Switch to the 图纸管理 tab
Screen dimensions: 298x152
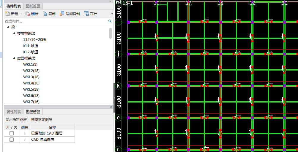tap(33, 6)
